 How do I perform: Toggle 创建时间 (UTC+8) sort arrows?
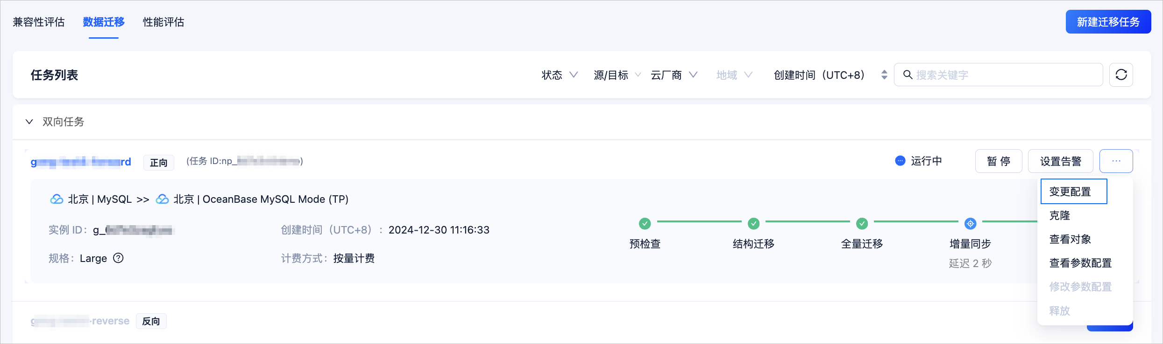(x=884, y=75)
